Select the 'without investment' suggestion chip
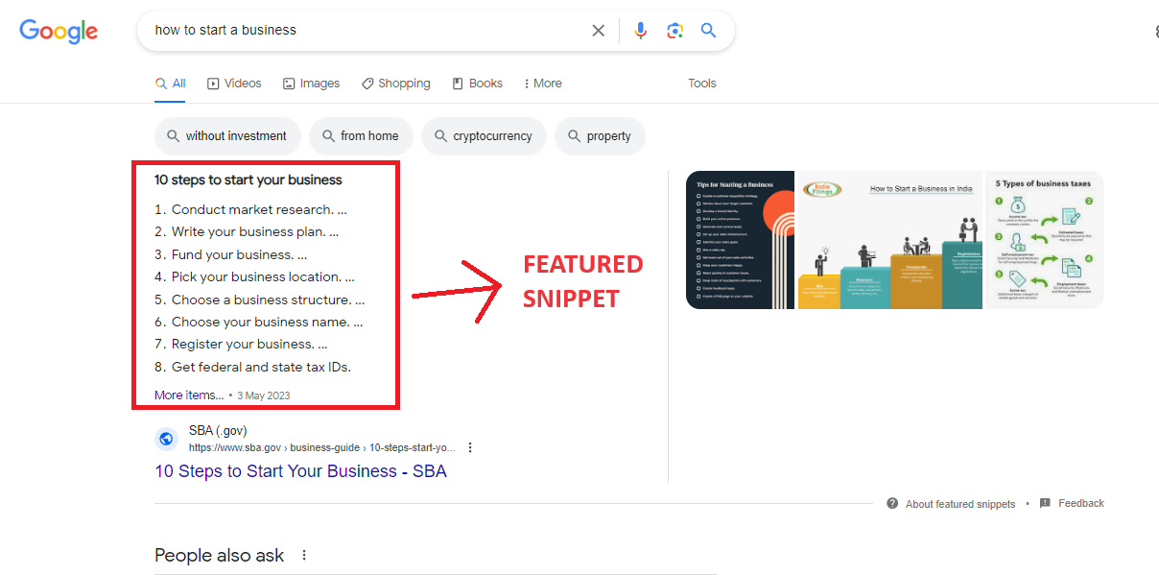This screenshot has height=575, width=1159. tap(227, 136)
